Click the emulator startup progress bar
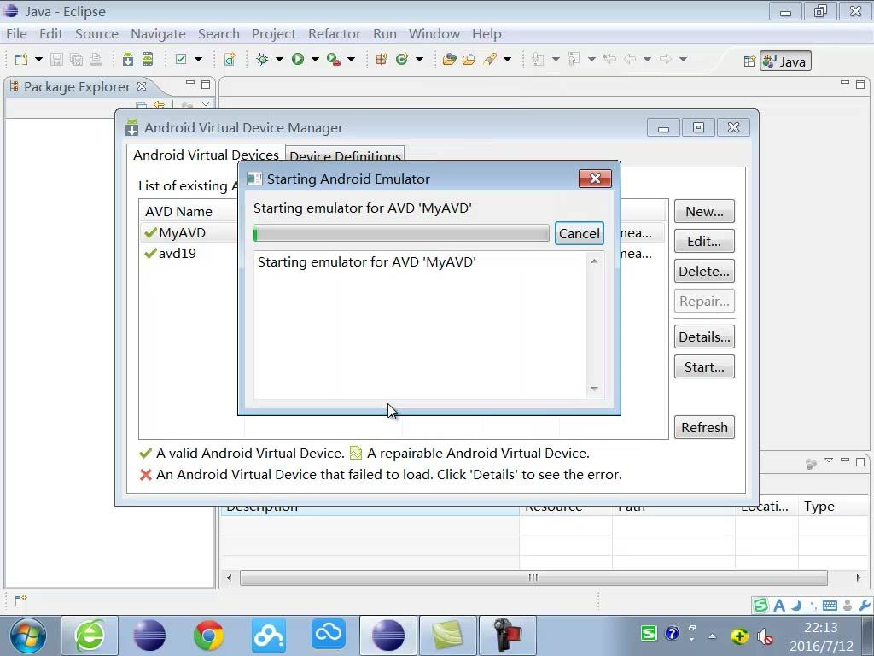This screenshot has height=656, width=874. (401, 234)
